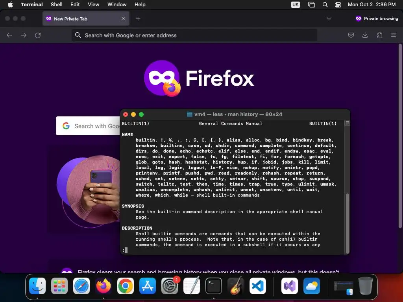403x302 pixels.
Task: Open the Help menu
Action: [140, 4]
